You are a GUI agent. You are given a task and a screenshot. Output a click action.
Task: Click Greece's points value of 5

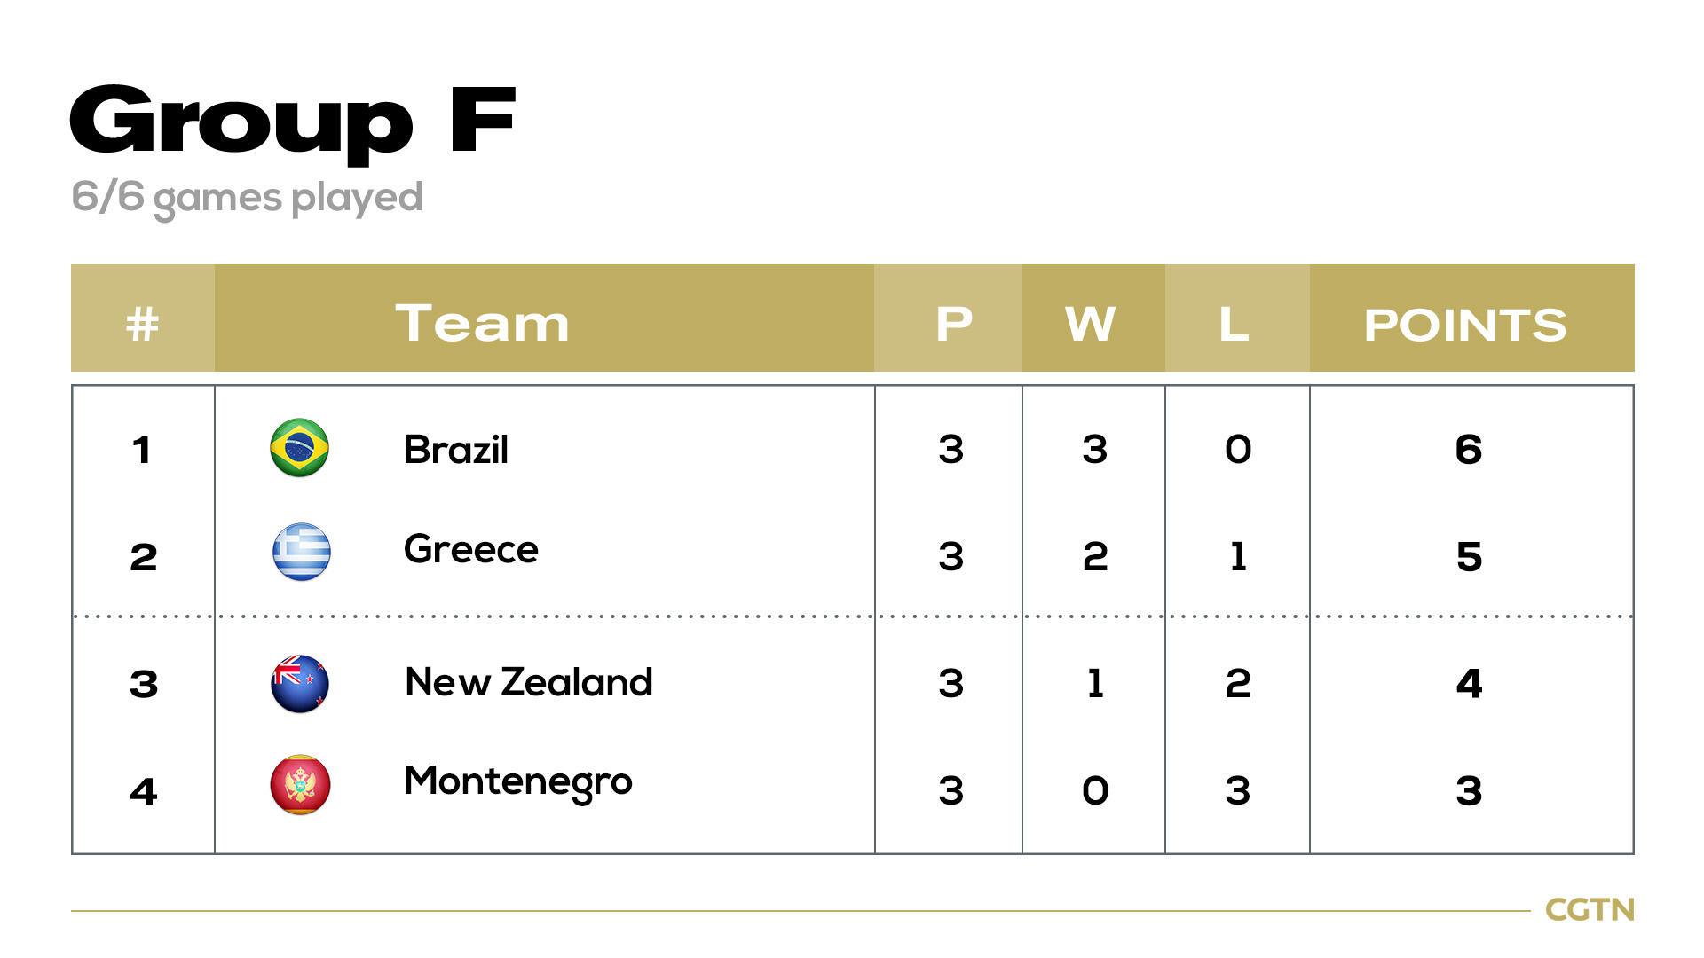(1470, 556)
